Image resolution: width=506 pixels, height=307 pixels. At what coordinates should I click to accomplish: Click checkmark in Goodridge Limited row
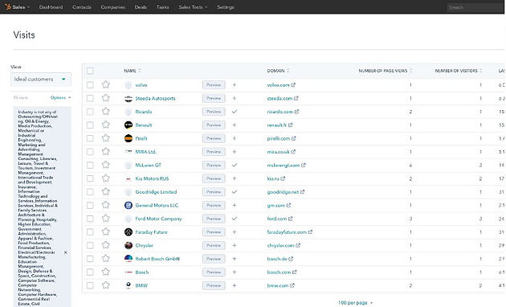click(x=235, y=192)
